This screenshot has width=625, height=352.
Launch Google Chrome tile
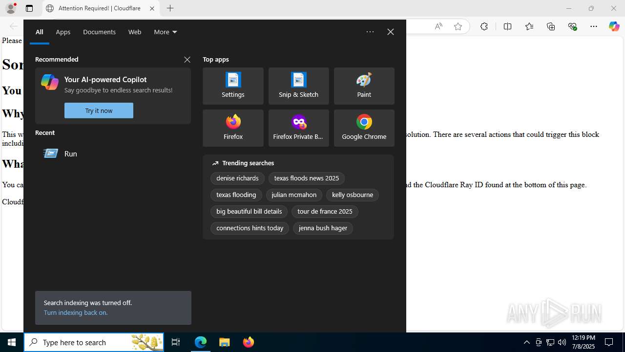364,128
